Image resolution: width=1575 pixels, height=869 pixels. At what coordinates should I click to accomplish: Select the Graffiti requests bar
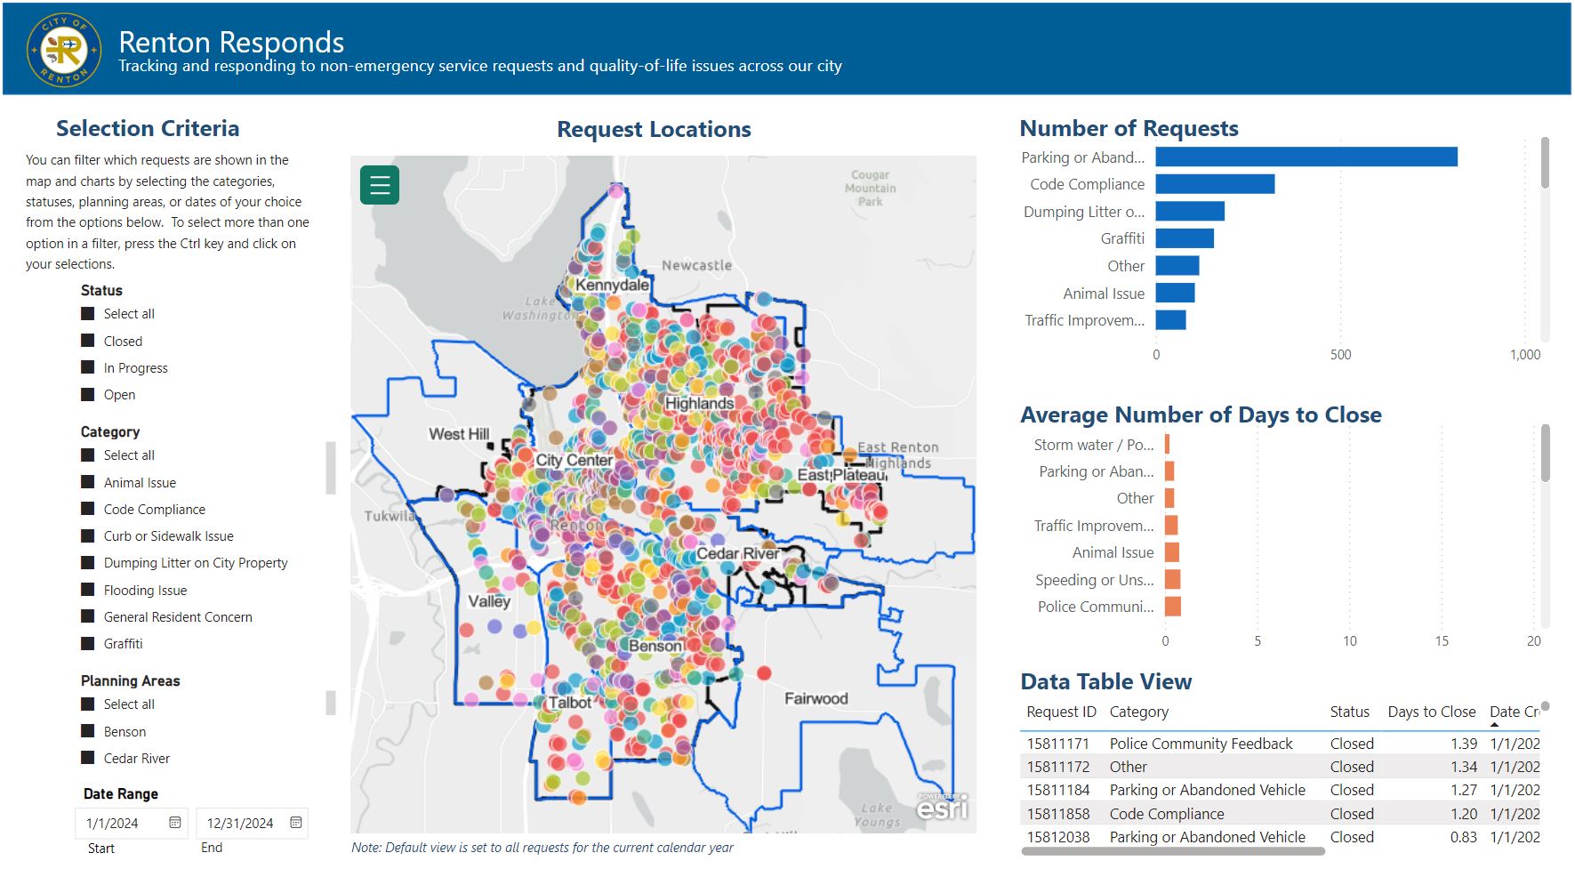(1185, 238)
